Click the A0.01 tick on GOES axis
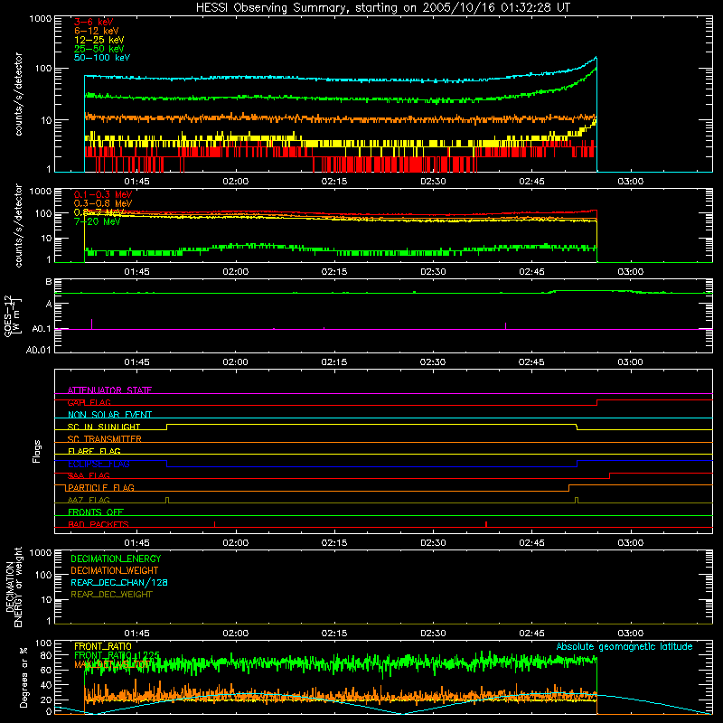This screenshot has width=723, height=723. pos(38,350)
